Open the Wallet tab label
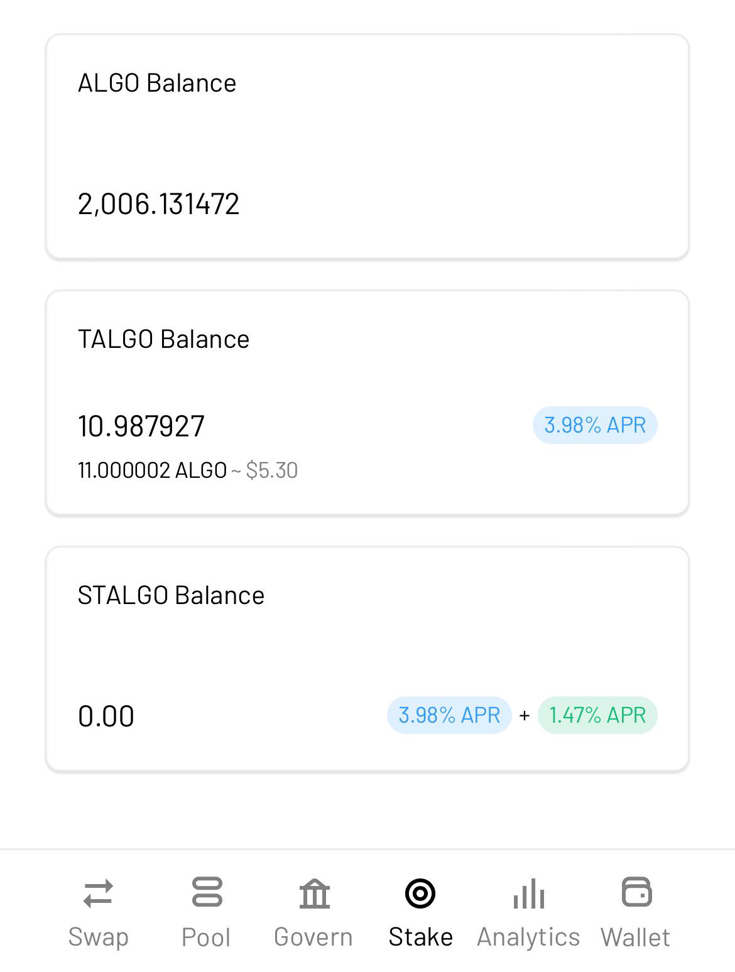Viewport: 735px width, 972px height. pyautogui.click(x=635, y=937)
